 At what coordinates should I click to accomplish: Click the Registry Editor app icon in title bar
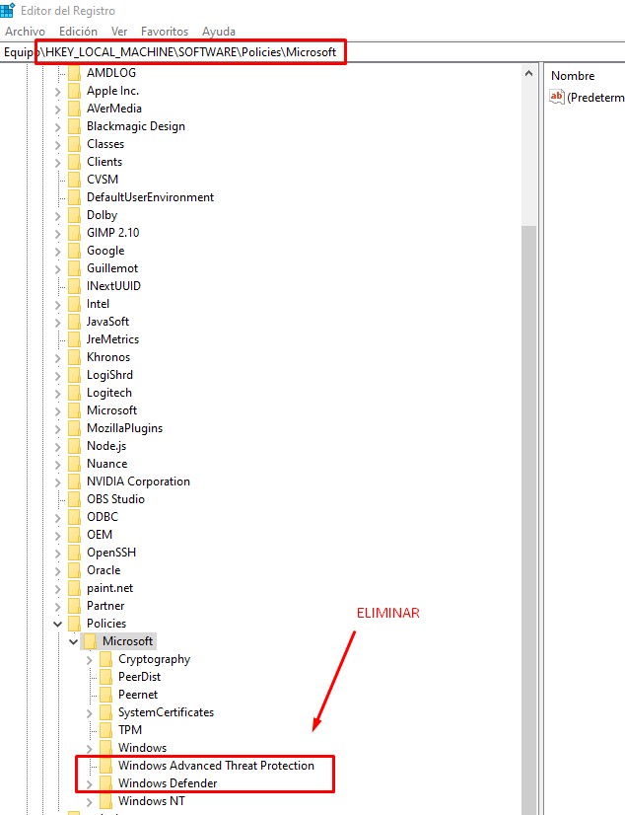point(8,11)
